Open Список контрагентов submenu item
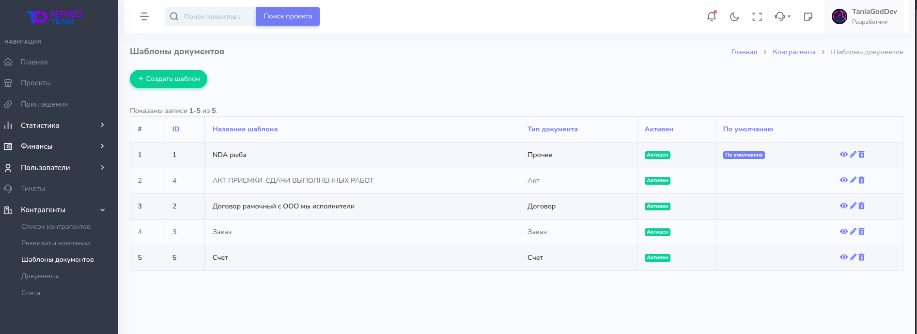The width and height of the screenshot is (917, 334). [56, 226]
